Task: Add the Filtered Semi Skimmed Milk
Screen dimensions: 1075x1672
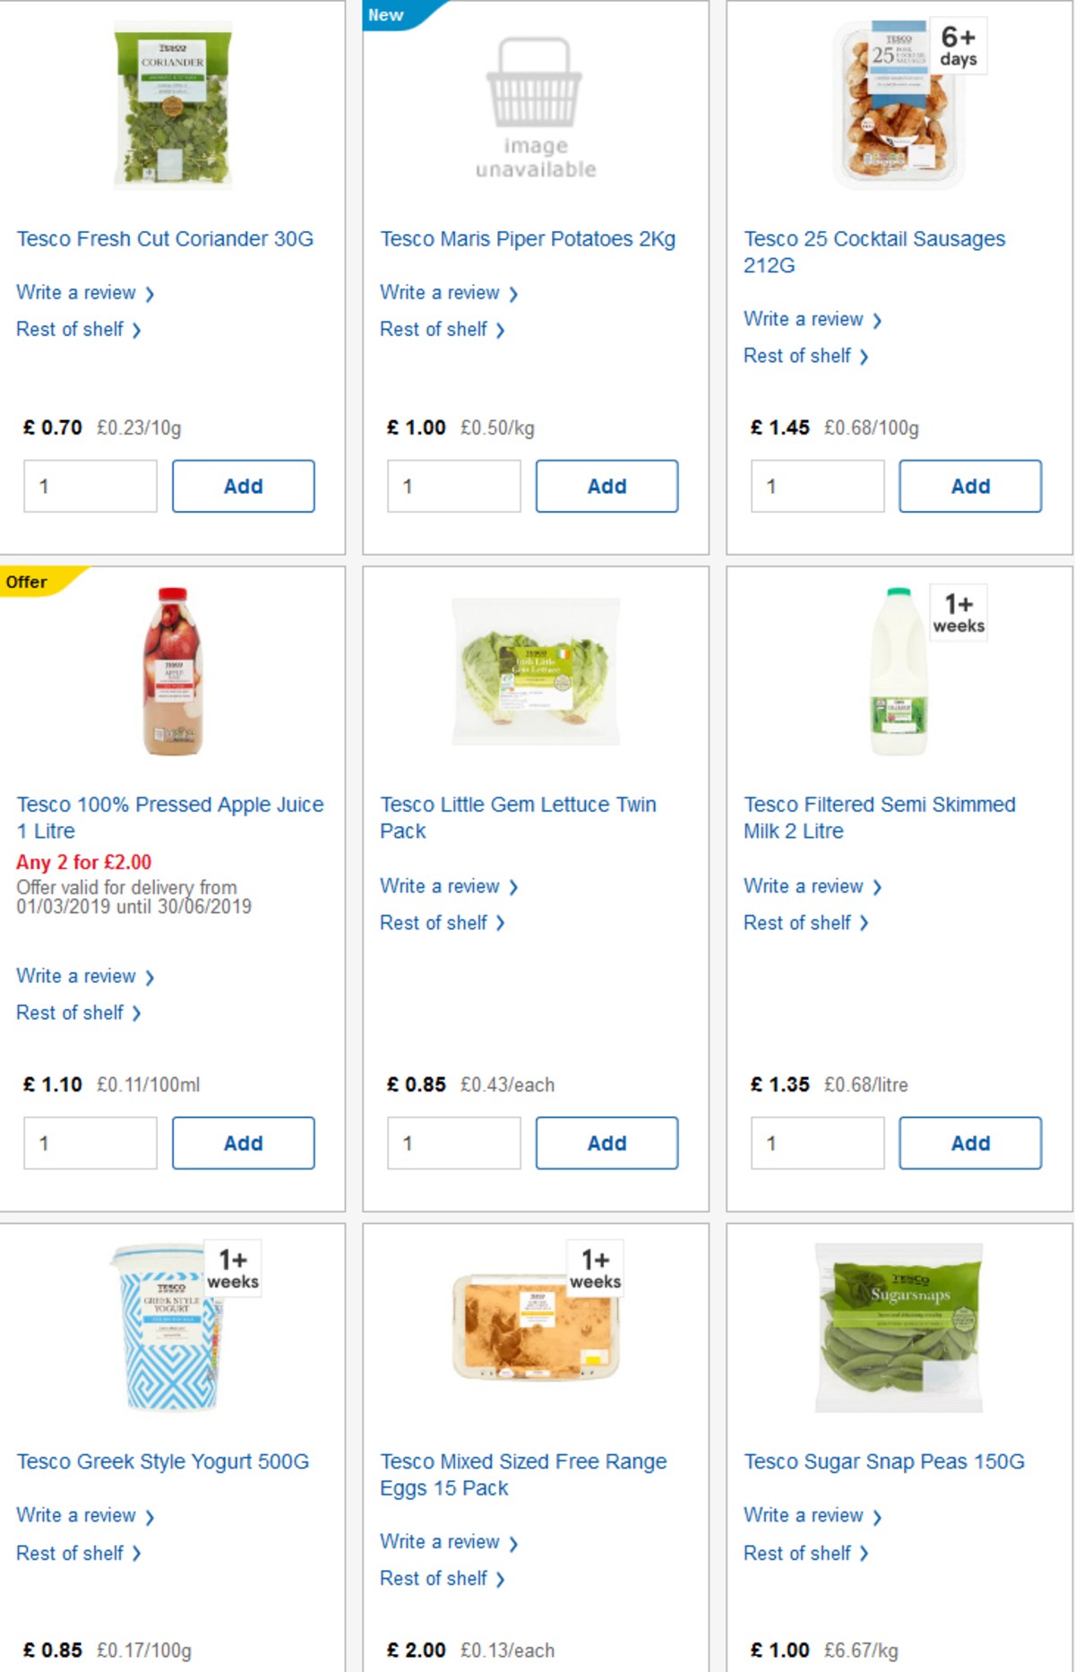Action: 970,1142
